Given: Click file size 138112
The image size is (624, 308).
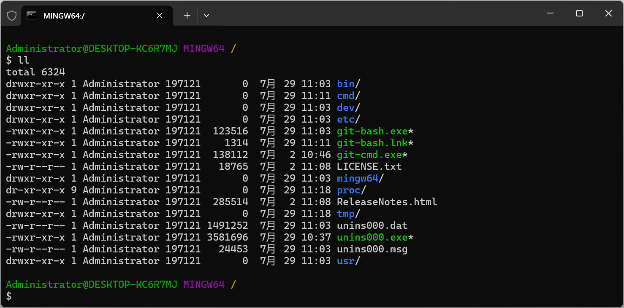Looking at the screenshot, I should pyautogui.click(x=231, y=155).
